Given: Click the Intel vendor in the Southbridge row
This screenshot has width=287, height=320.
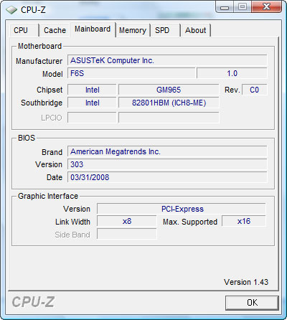Looking at the screenshot, I should (92, 103).
